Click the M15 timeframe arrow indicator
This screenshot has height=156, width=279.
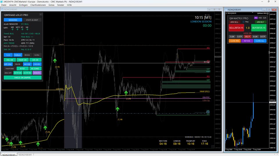click(x=17, y=29)
